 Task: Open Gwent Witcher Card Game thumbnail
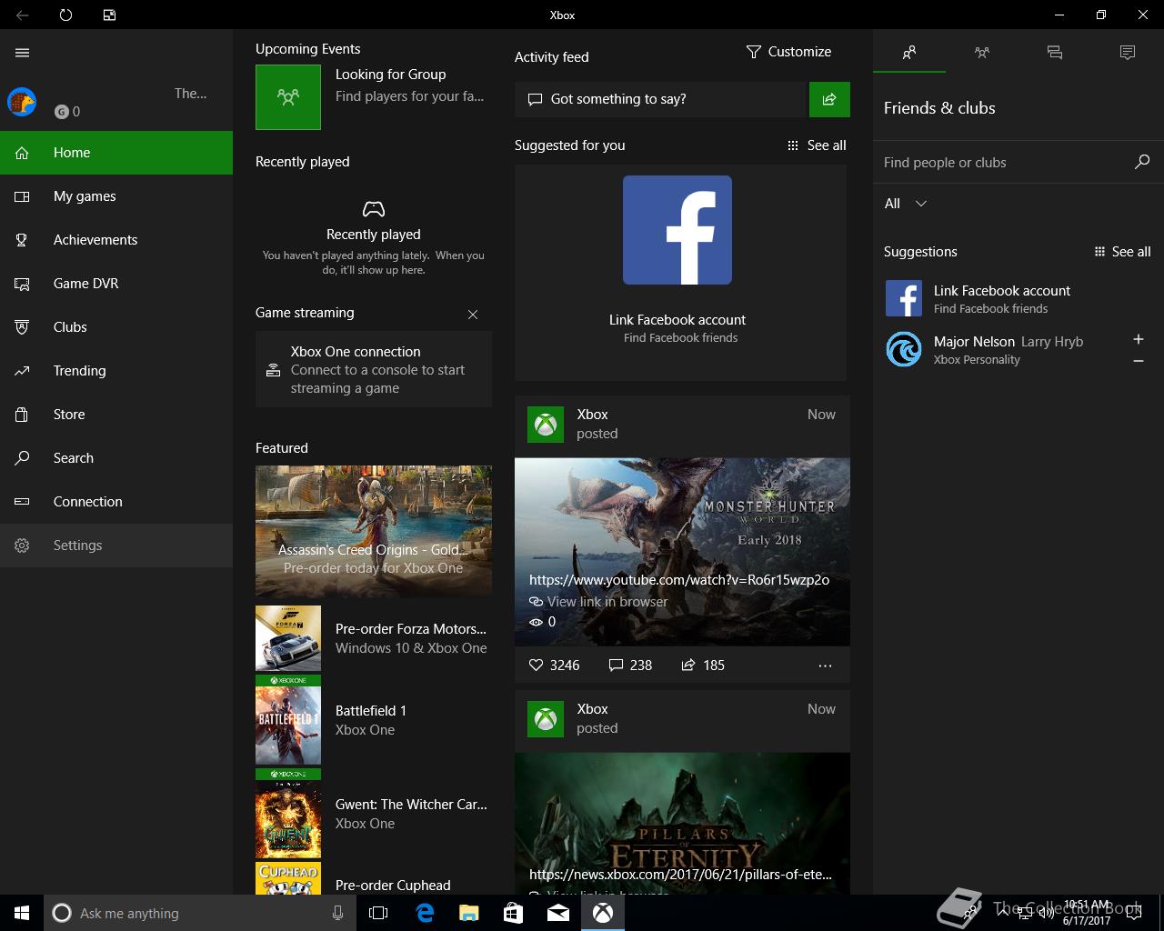point(288,814)
